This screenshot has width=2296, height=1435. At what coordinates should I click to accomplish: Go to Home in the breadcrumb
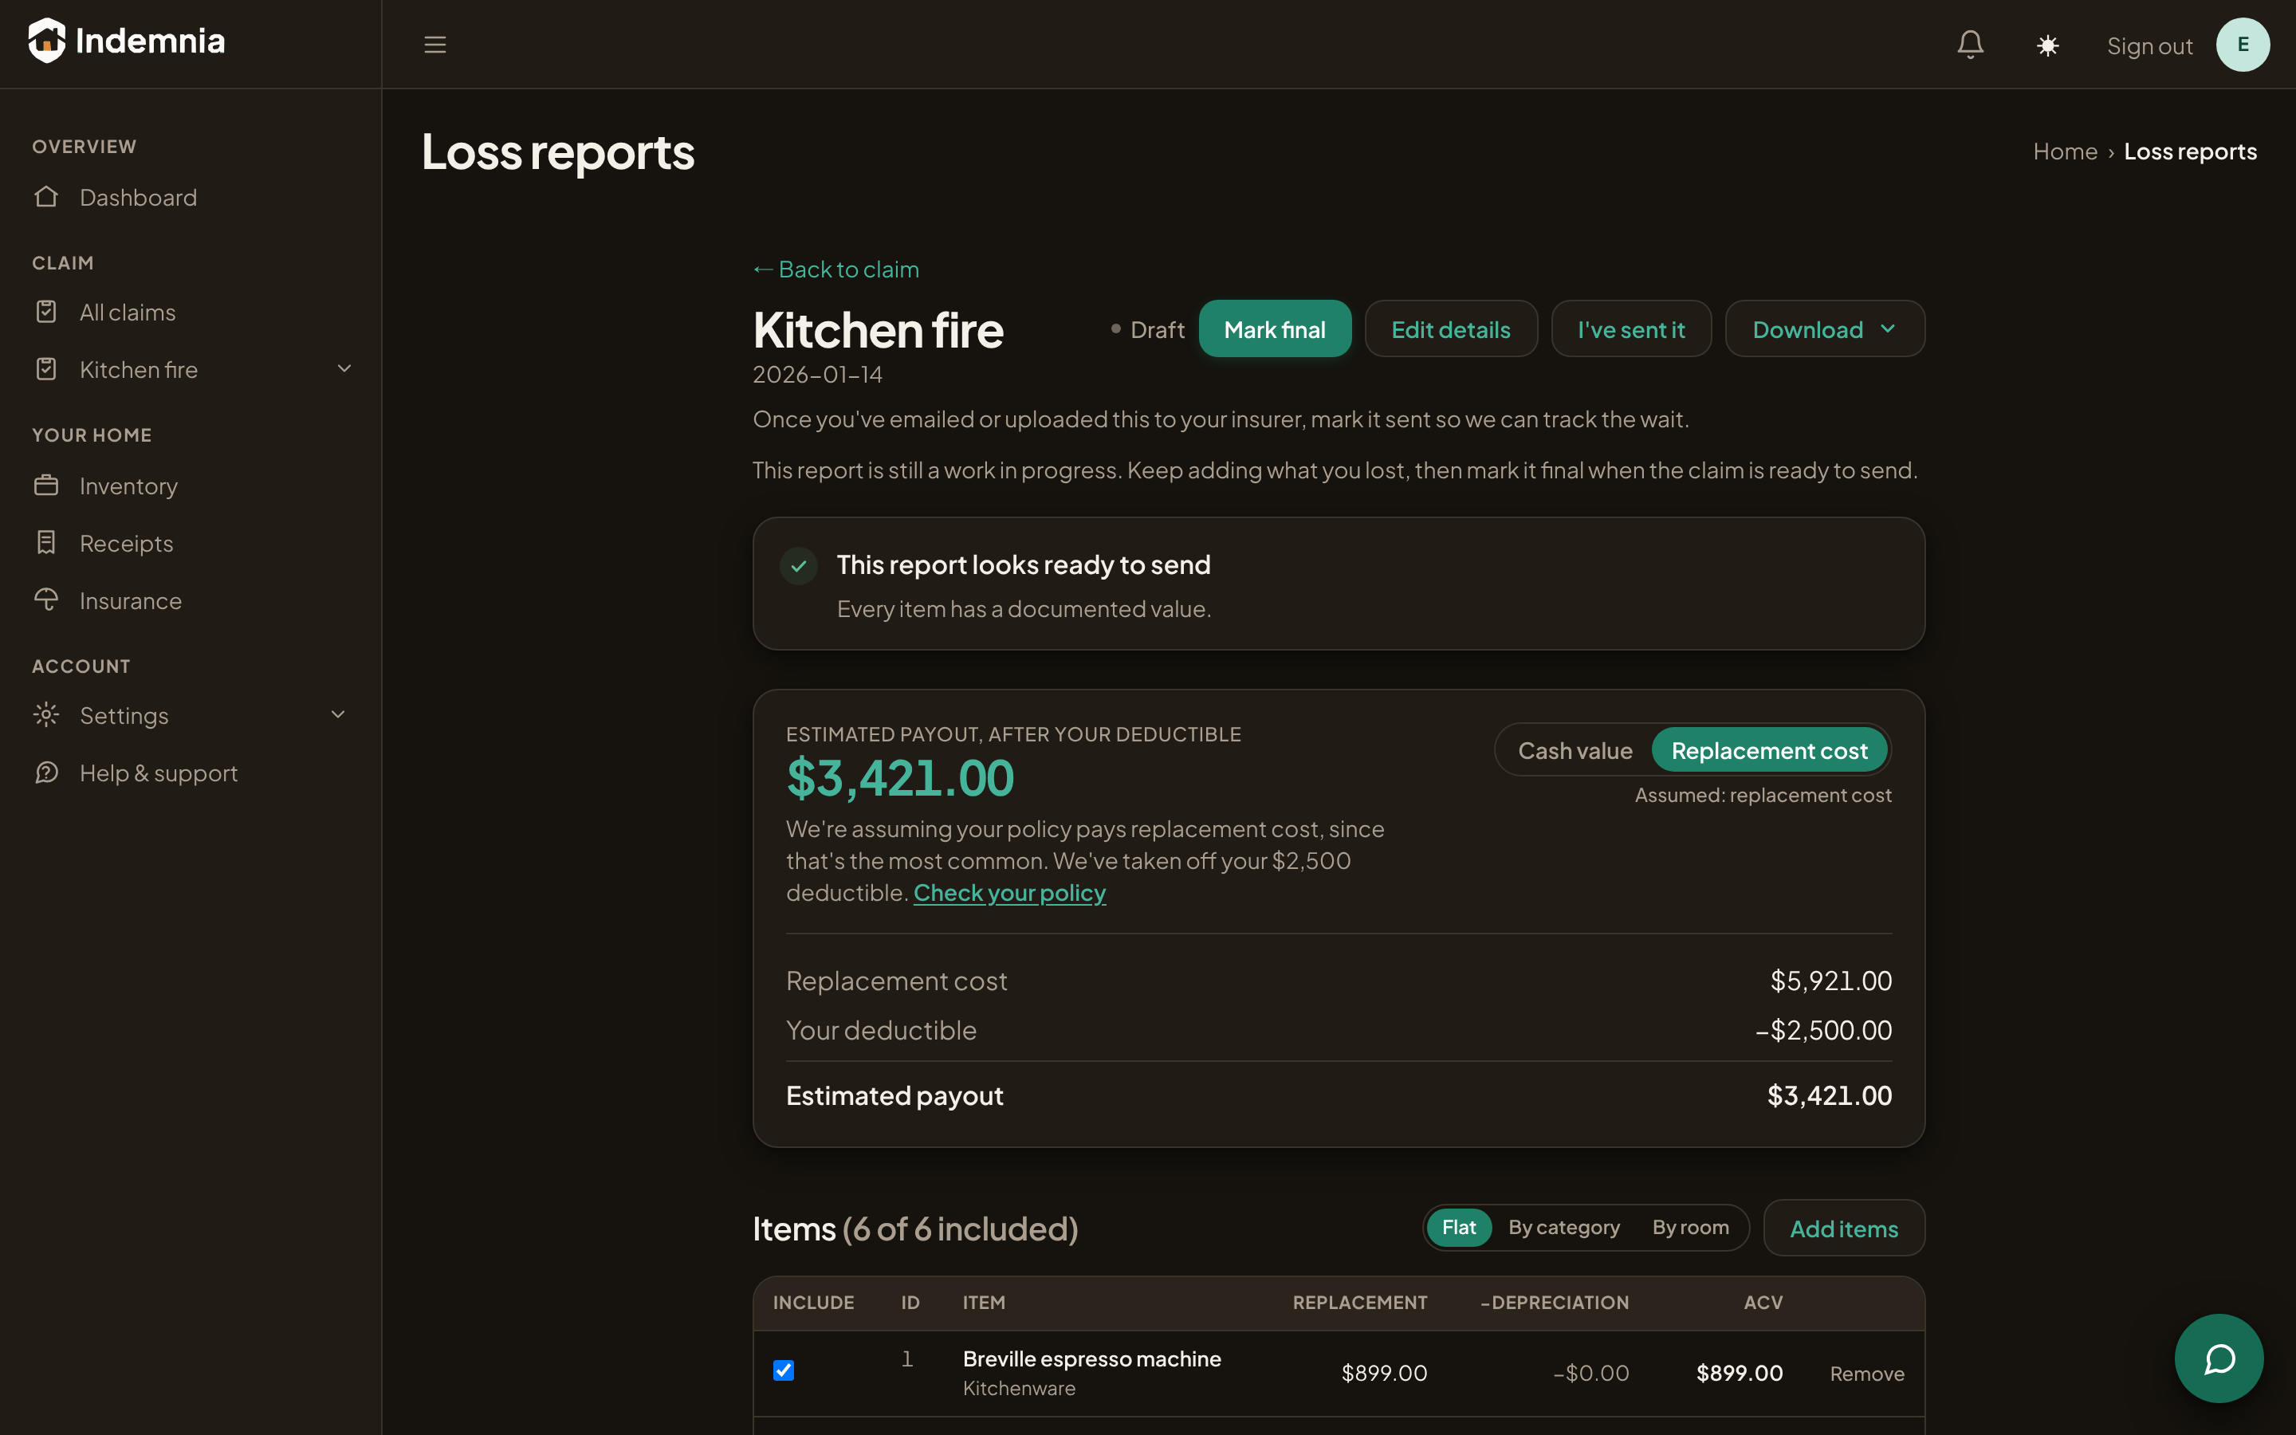(2065, 151)
